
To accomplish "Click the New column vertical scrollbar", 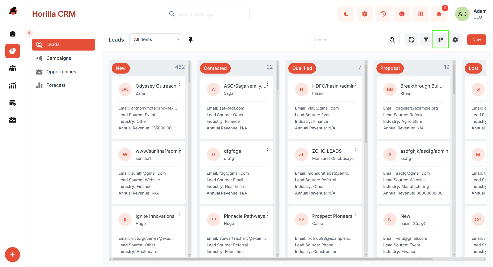I will point(189,74).
